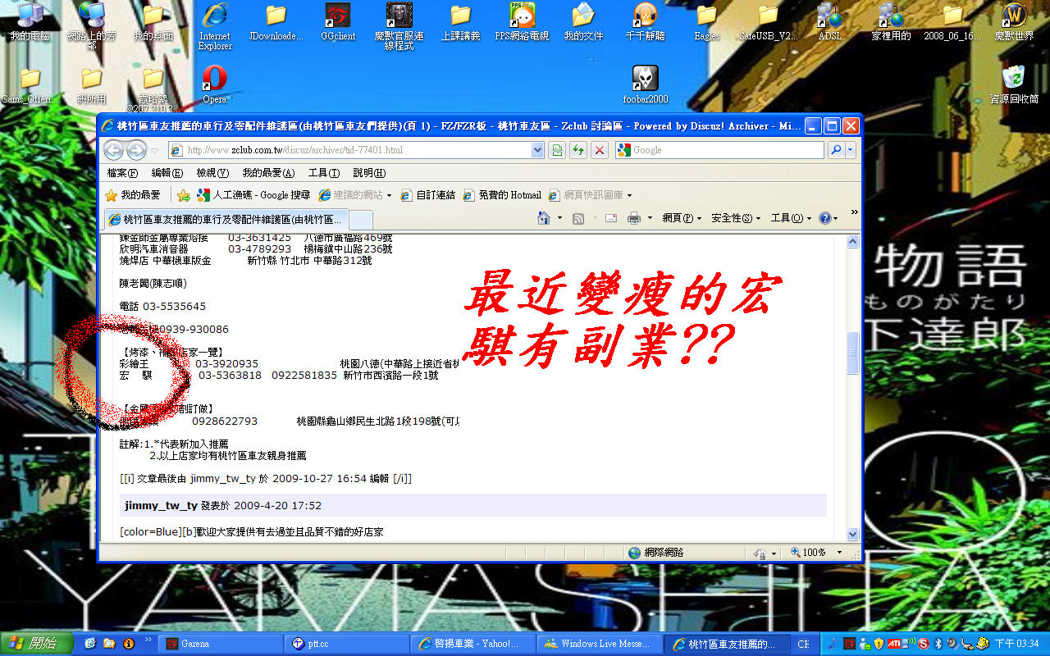This screenshot has width=1050, height=656.
Task: Open the 檔案(F) menu
Action: click(122, 173)
